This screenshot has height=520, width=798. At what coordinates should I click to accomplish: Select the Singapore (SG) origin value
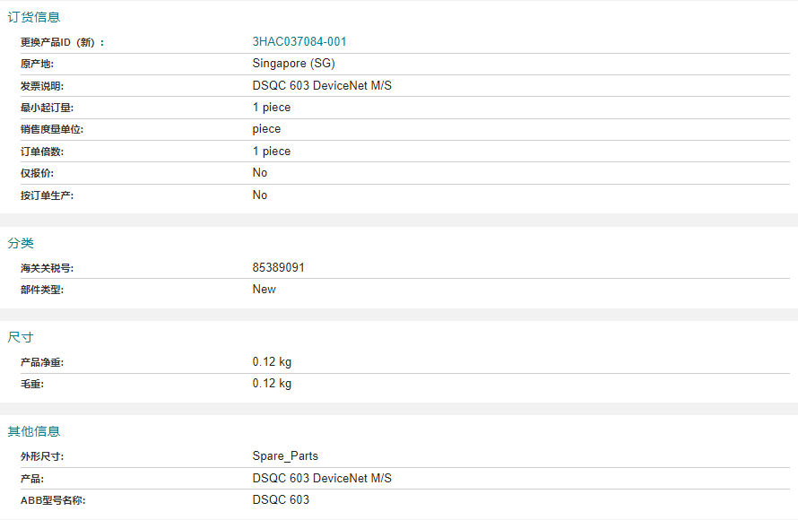coord(294,64)
